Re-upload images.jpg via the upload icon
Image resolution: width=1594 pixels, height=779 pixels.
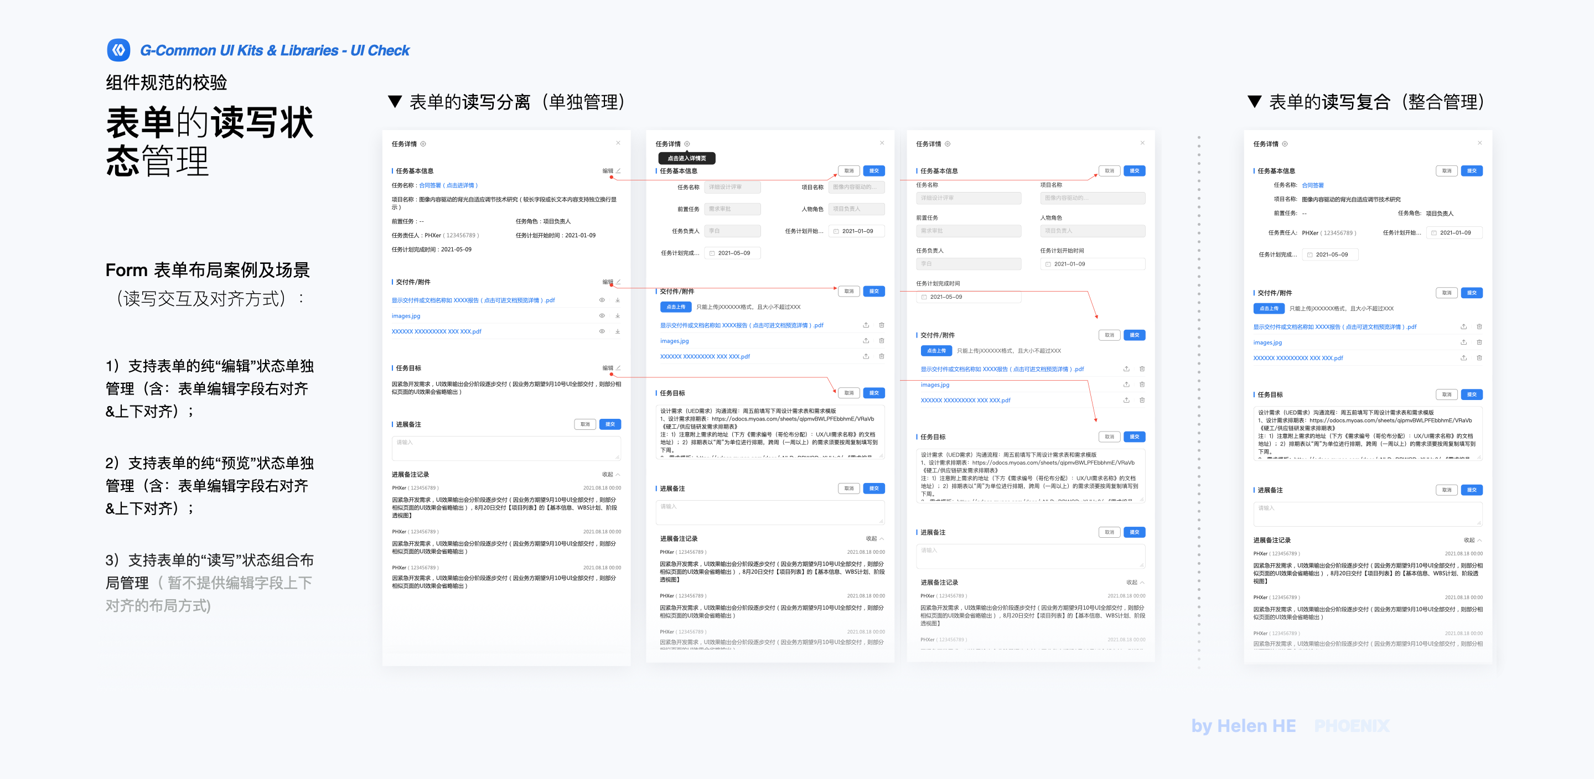(865, 340)
